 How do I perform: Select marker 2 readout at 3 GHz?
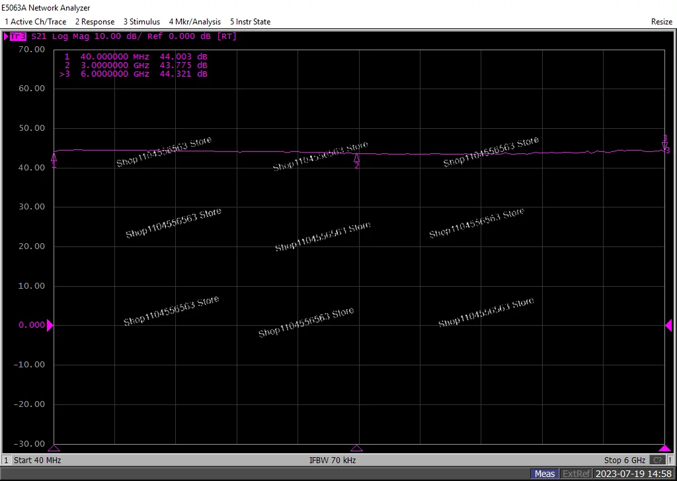136,65
